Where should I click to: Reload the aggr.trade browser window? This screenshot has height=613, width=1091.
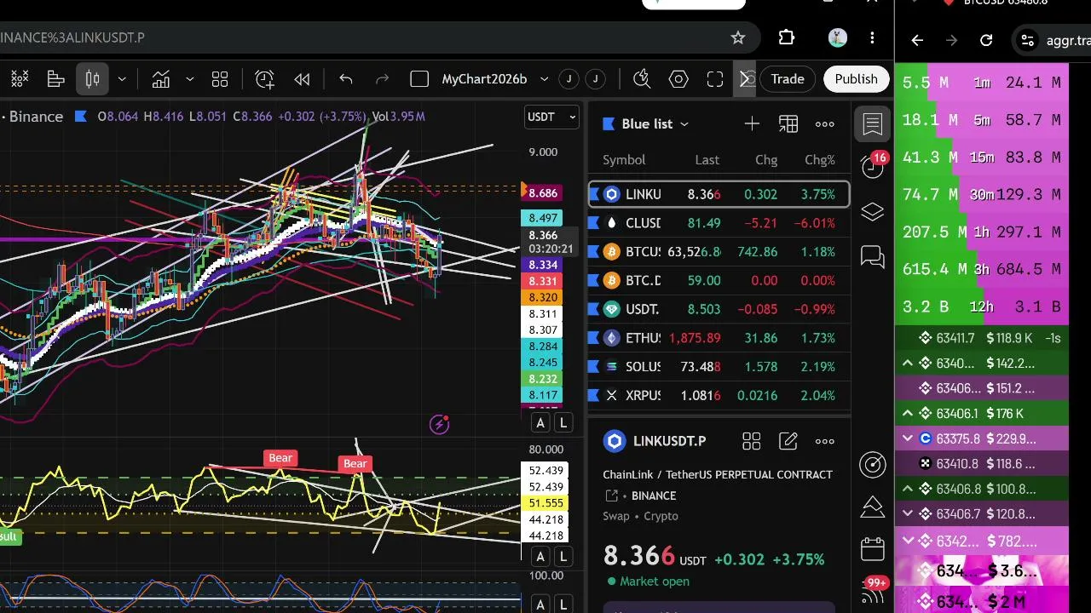[986, 40]
